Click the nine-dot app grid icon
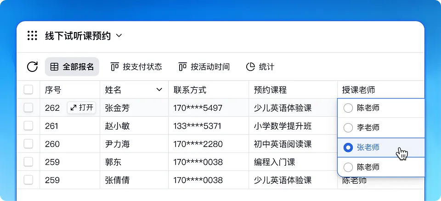 pos(32,36)
